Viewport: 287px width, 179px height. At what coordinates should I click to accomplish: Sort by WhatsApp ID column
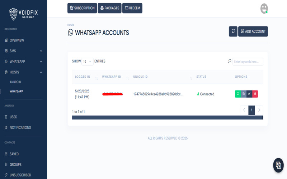115,77
